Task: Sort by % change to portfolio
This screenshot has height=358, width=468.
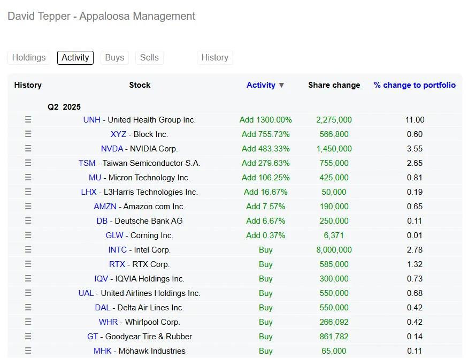Action: (415, 85)
